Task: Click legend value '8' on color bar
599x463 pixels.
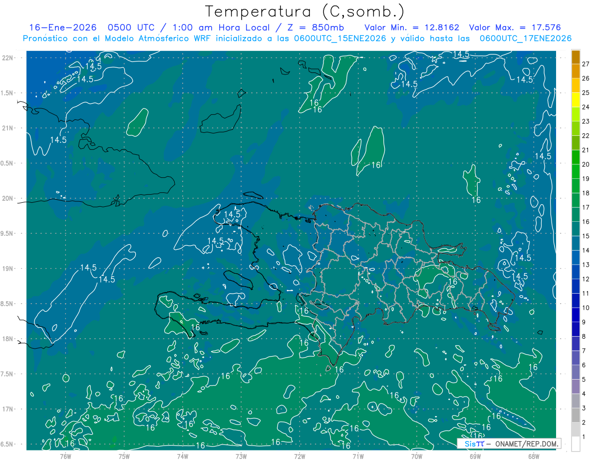Action: 584,337
